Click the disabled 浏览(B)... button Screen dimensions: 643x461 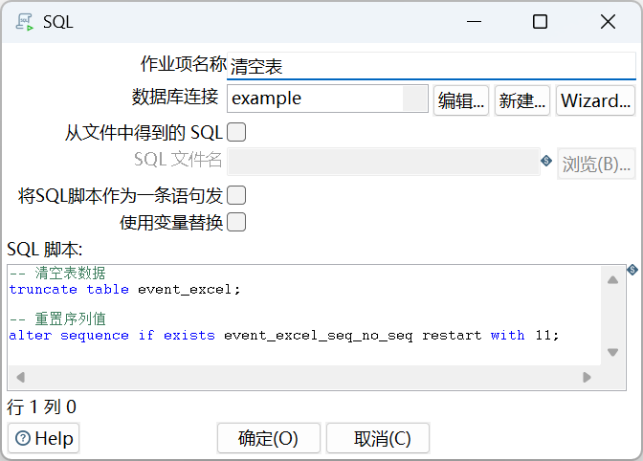(596, 164)
